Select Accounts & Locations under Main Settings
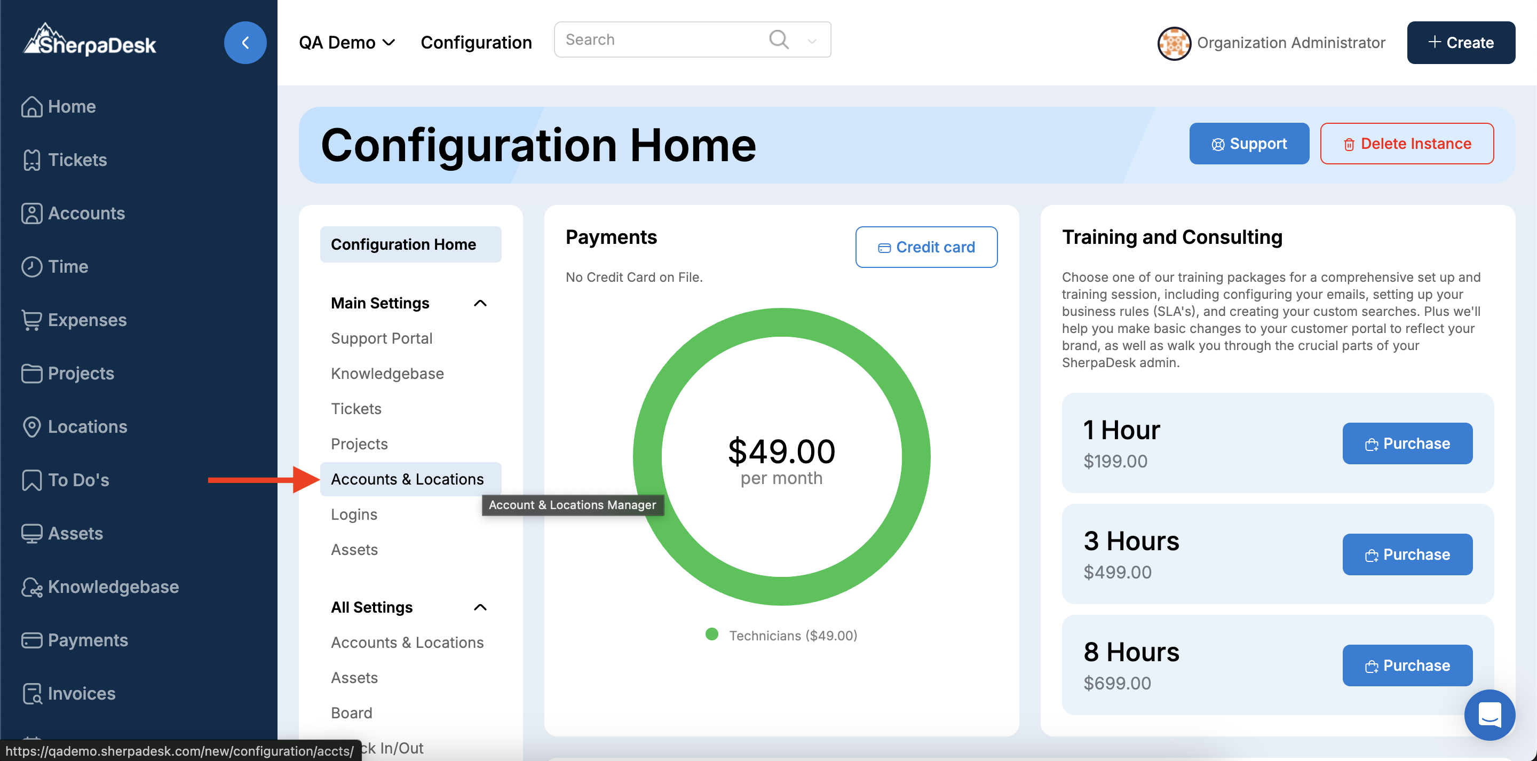The height and width of the screenshot is (761, 1537). click(x=407, y=479)
